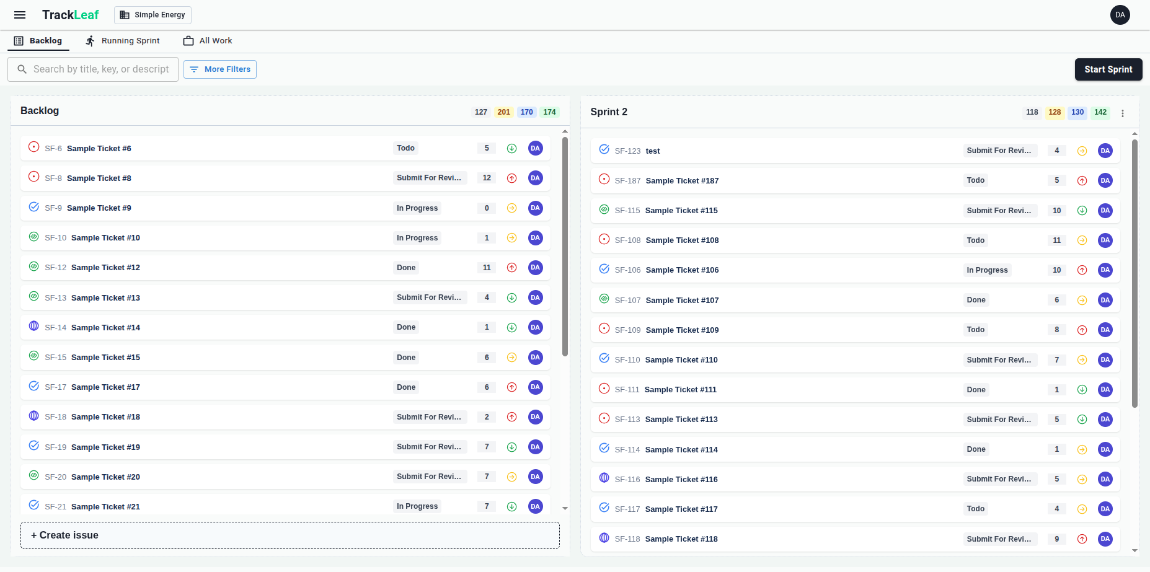Screen dimensions: 1150x572
Task: Change In Progress status of SF-9
Action: coord(418,208)
